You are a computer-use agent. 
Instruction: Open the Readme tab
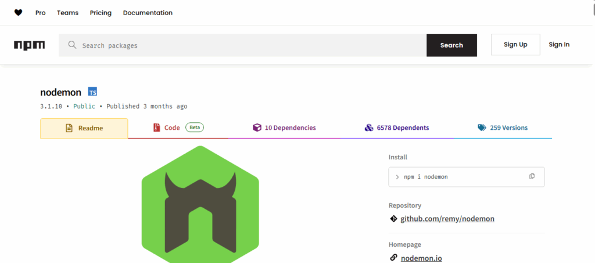84,128
